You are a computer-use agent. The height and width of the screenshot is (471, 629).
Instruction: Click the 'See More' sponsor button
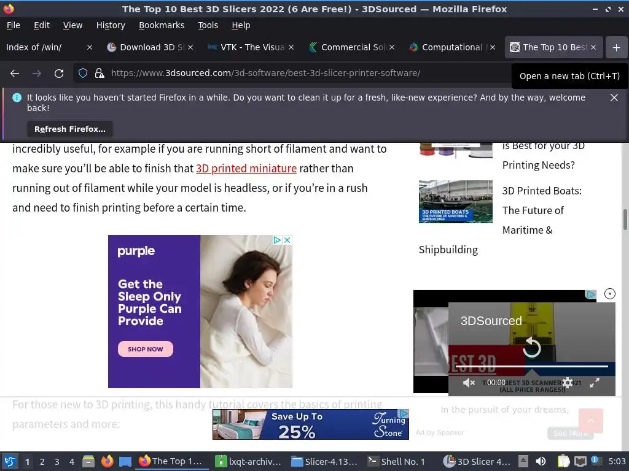570,433
